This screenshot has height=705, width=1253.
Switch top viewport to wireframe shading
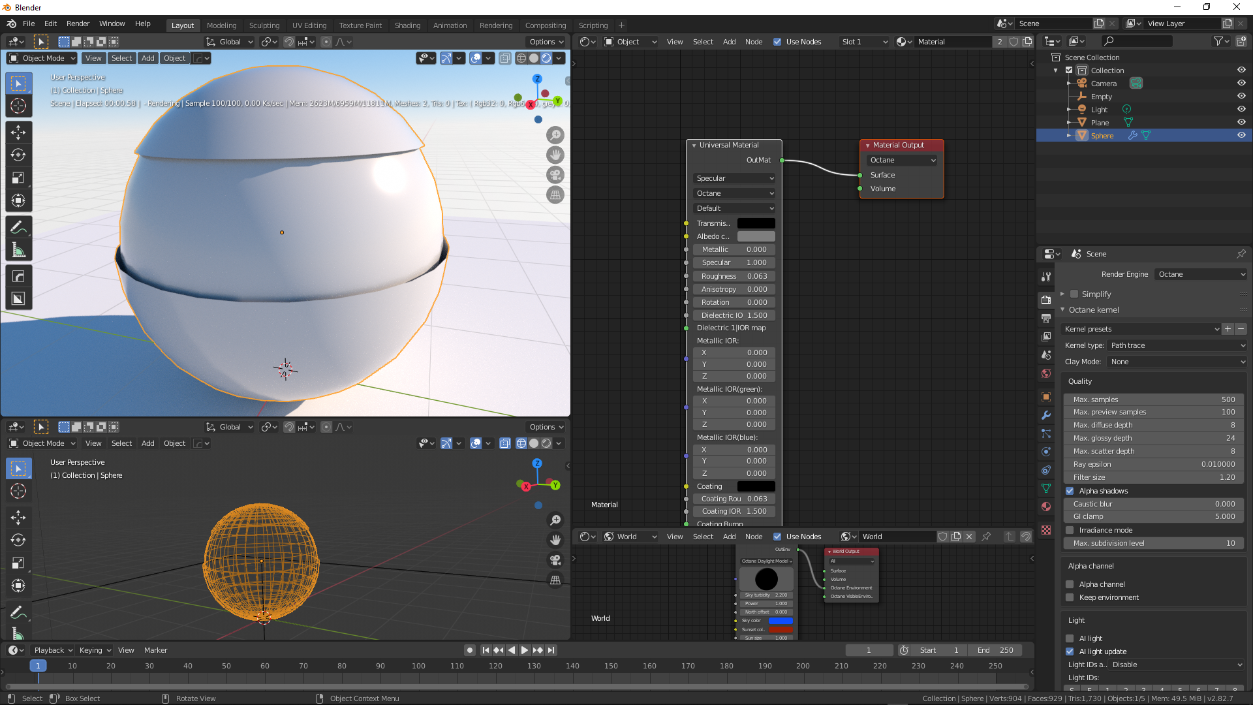click(x=521, y=58)
